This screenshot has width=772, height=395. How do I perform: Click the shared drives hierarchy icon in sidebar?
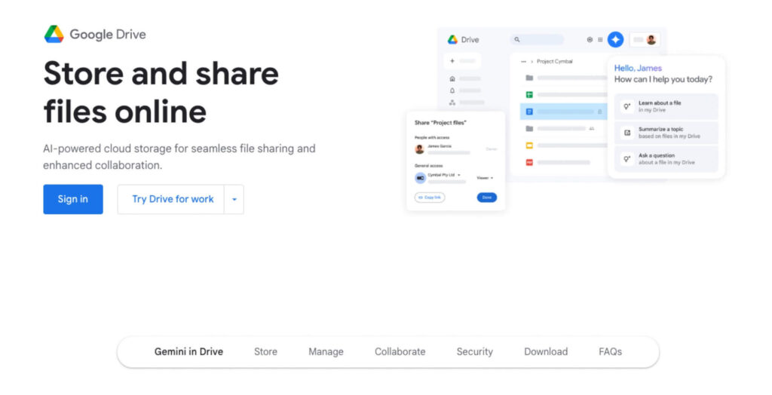[452, 103]
